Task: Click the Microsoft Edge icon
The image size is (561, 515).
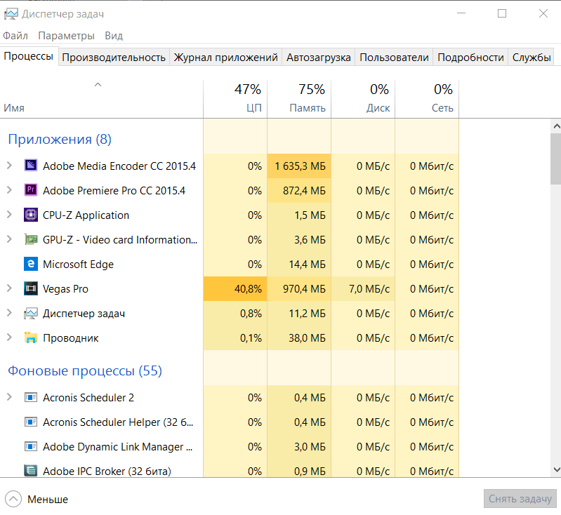Action: pyautogui.click(x=31, y=264)
